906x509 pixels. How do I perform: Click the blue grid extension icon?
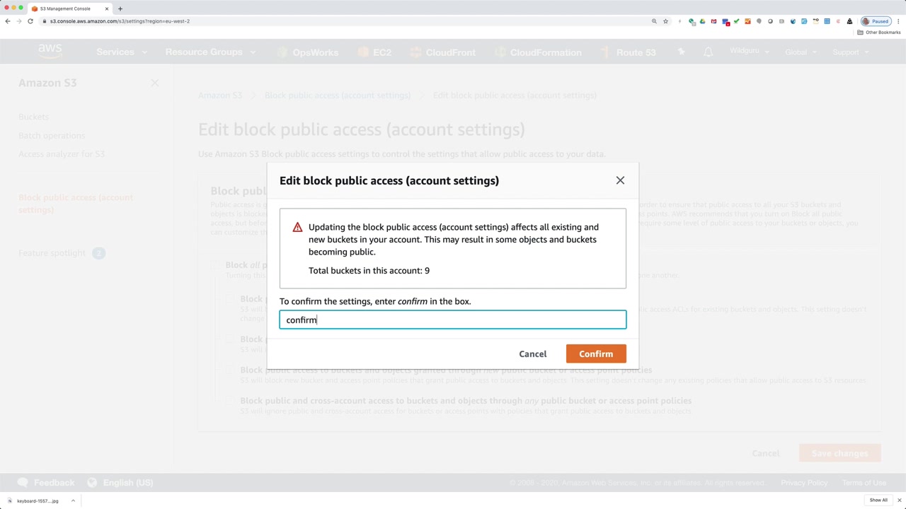[827, 21]
